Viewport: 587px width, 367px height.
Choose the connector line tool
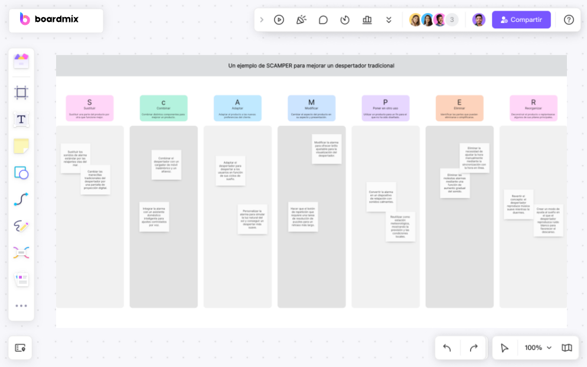coord(21,199)
